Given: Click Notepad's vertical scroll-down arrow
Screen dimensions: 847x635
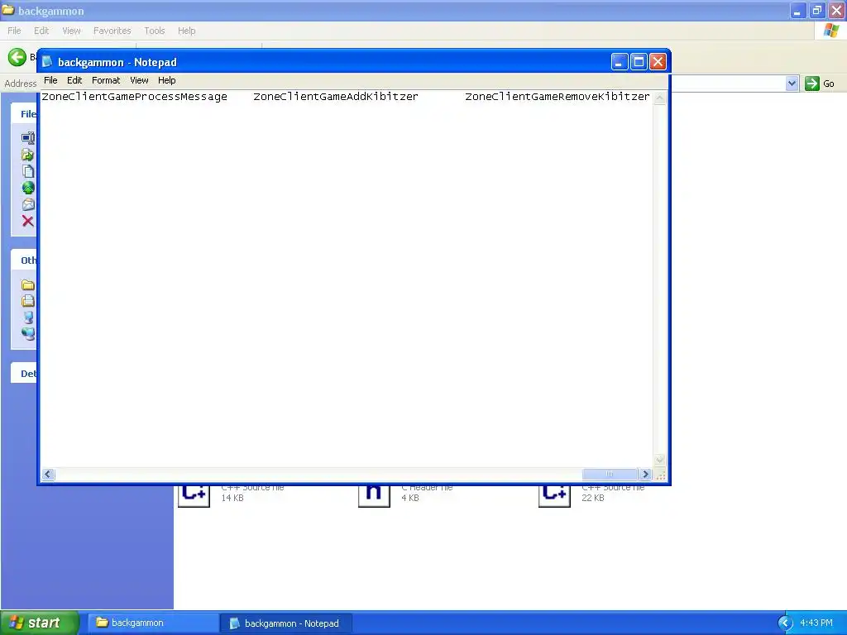Looking at the screenshot, I should 659,460.
